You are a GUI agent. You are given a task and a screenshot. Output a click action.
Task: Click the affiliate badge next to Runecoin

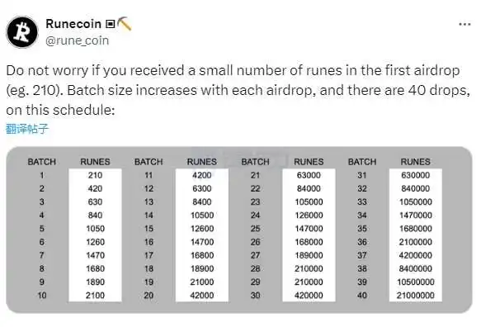(x=110, y=24)
